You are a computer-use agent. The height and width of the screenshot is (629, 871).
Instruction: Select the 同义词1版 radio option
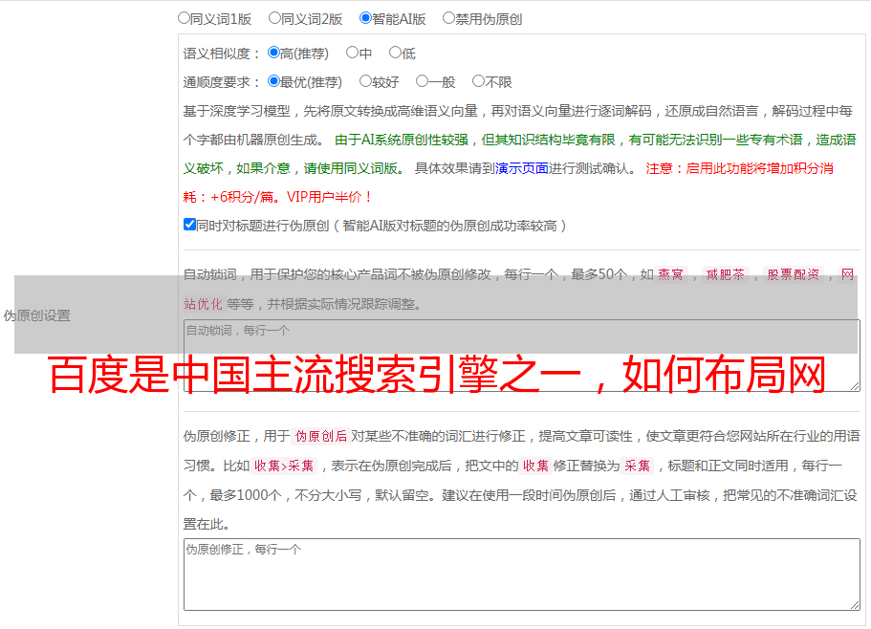[x=184, y=18]
